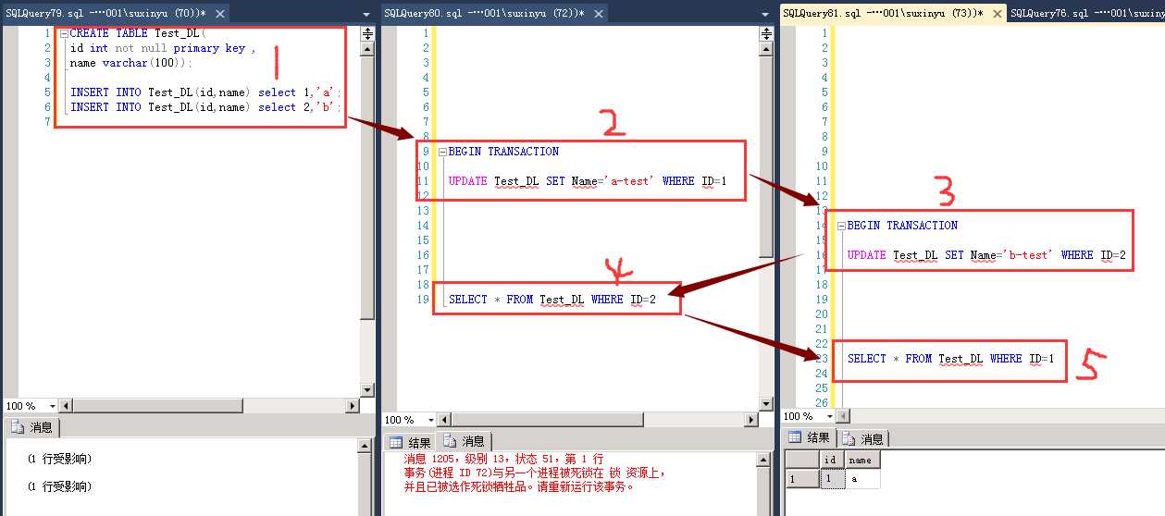This screenshot has width=1165, height=516.
Task: Click the SELECT WHERE ID=1 statement
Action: (x=950, y=359)
